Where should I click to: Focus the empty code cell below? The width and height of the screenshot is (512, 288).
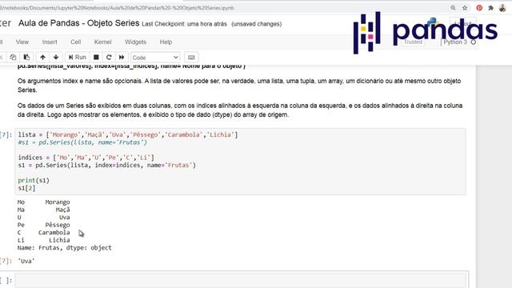(241, 280)
